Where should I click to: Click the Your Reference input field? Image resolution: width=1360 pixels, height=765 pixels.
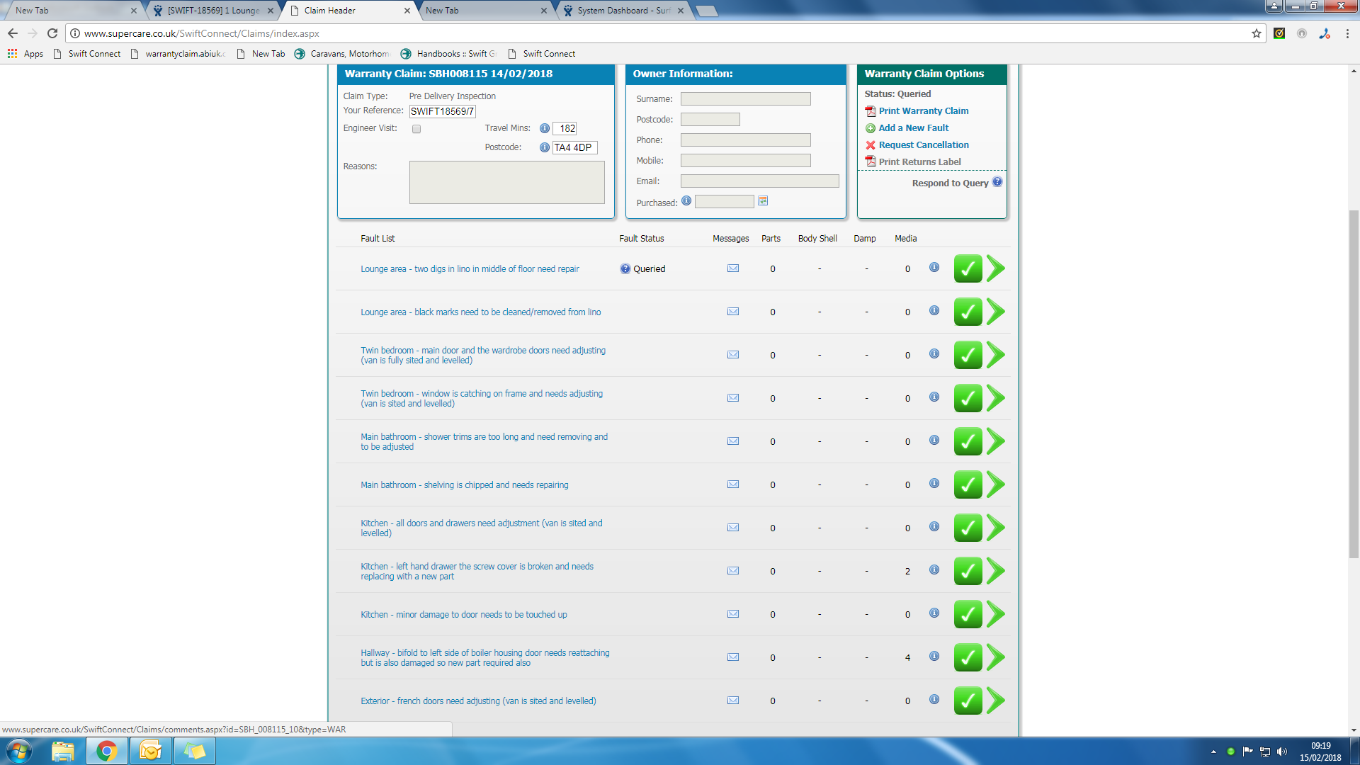coord(442,111)
